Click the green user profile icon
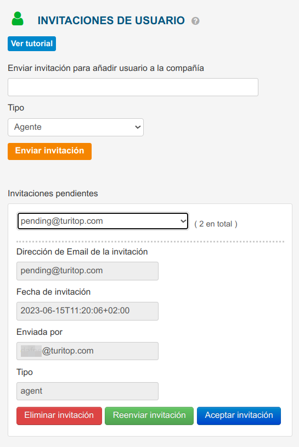Image resolution: width=299 pixels, height=447 pixels. tap(18, 19)
